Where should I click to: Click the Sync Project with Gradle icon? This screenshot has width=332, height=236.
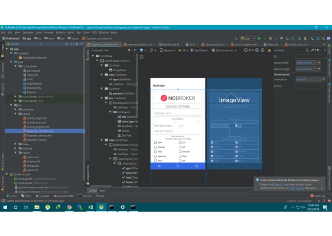pos(300,38)
